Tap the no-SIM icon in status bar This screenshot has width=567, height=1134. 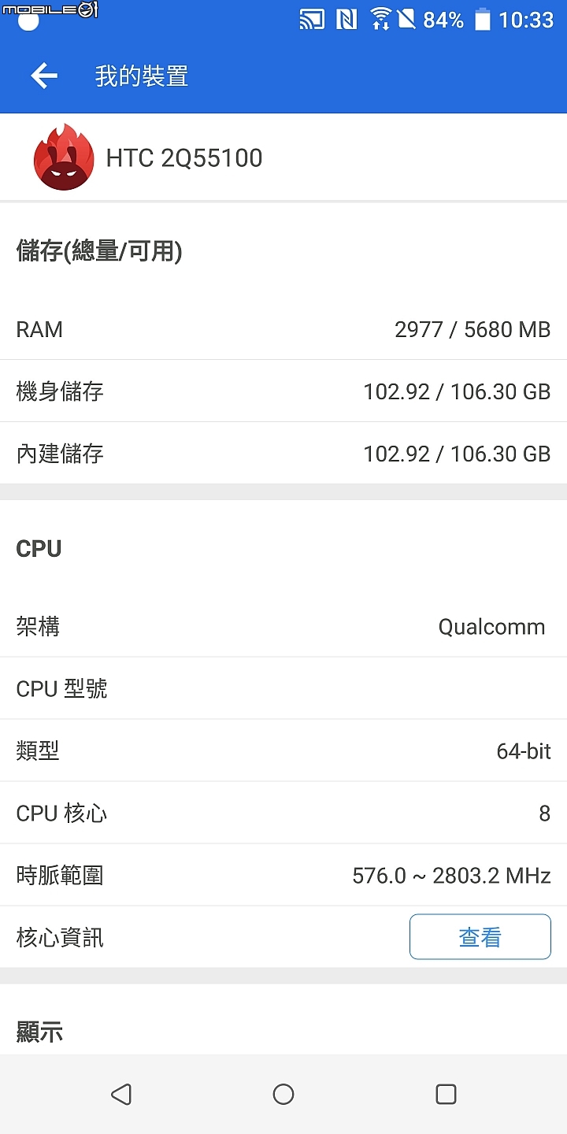pyautogui.click(x=406, y=19)
